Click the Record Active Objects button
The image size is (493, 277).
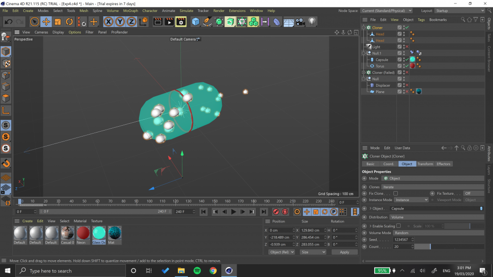276,212
